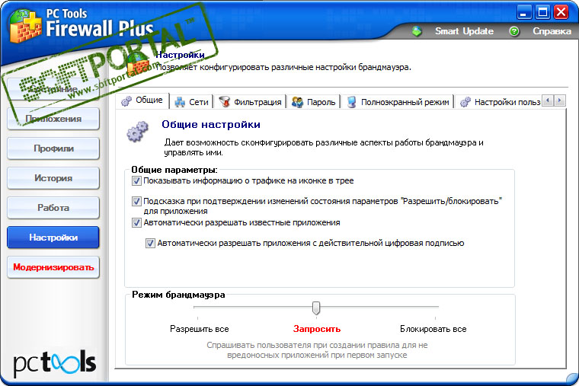Set firewall mode to Блокировать все

pyautogui.click(x=433, y=329)
